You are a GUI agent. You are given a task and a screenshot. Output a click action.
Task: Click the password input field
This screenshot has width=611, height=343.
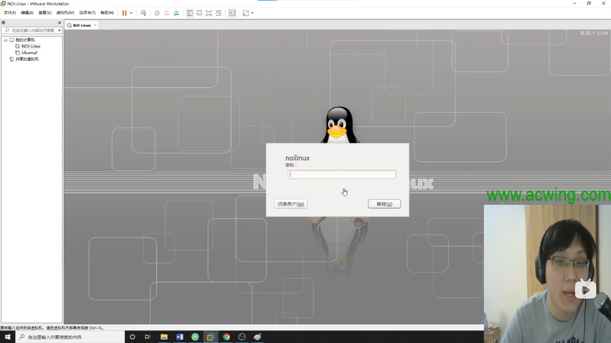click(x=342, y=174)
